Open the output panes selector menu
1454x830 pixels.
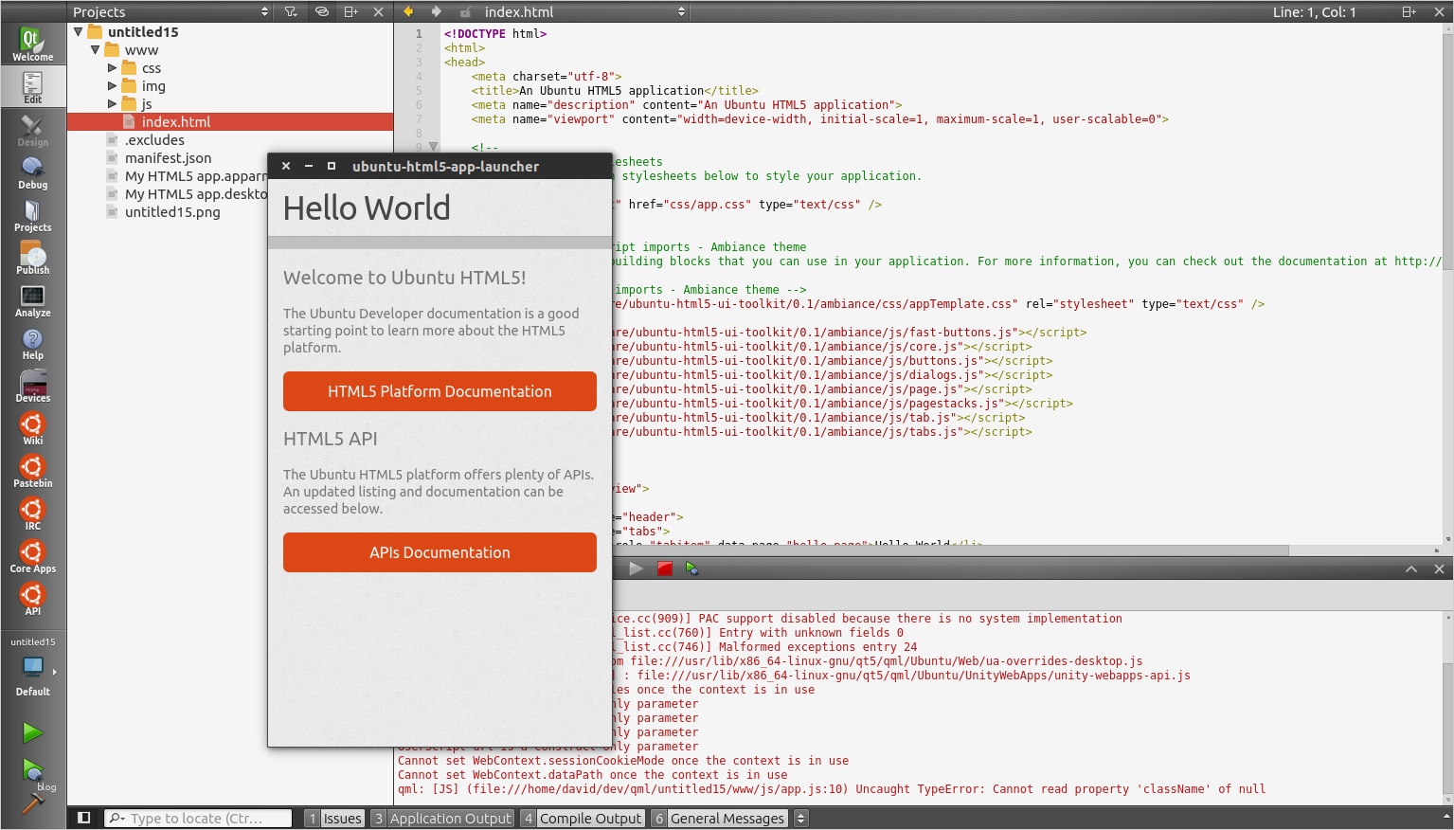(x=801, y=818)
